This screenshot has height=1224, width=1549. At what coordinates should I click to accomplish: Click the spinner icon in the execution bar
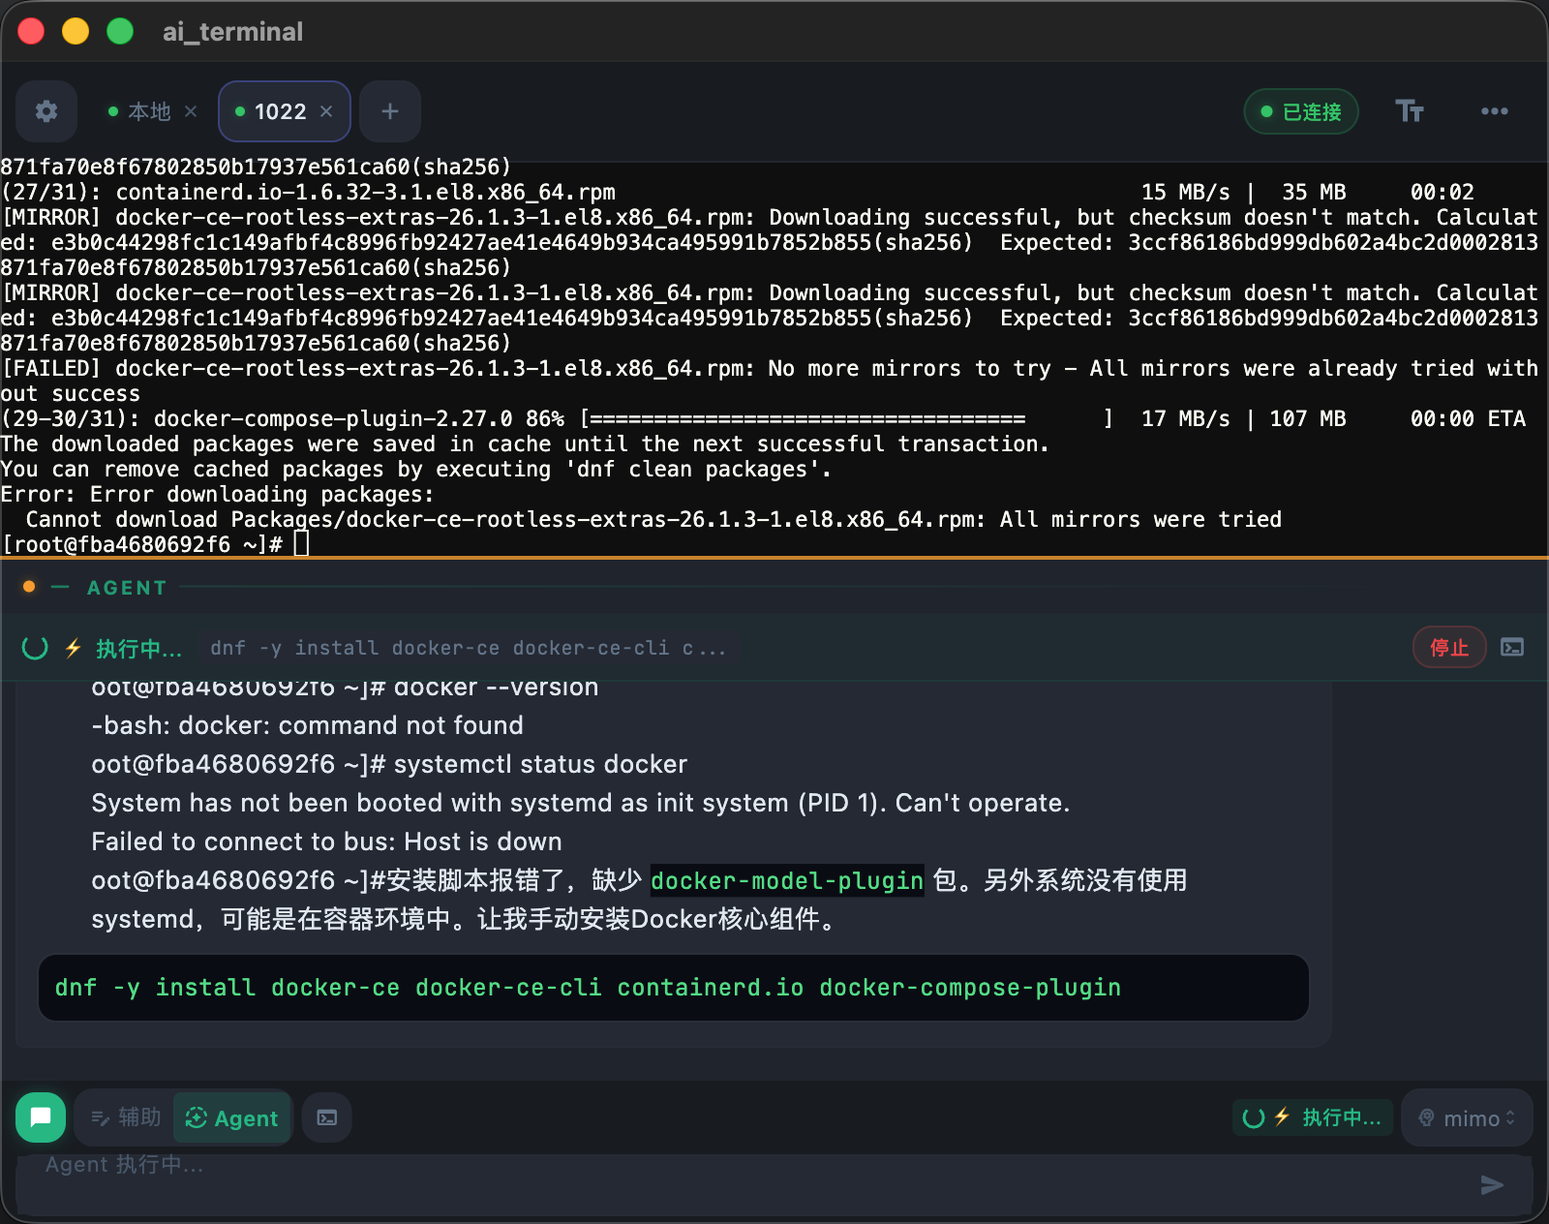(x=35, y=648)
